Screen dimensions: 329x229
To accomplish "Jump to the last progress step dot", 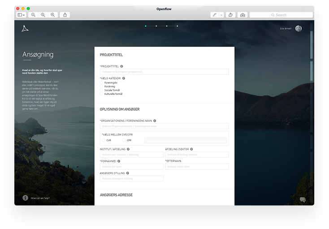I will tap(177, 26).
